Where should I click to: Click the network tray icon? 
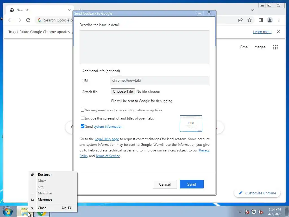point(254,212)
